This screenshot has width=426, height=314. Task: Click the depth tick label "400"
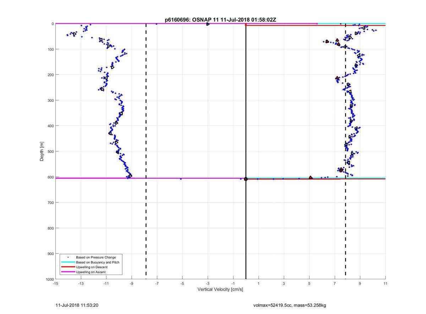point(50,126)
